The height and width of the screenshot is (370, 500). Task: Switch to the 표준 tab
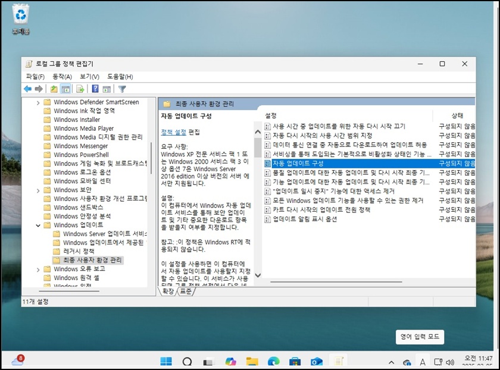point(186,291)
